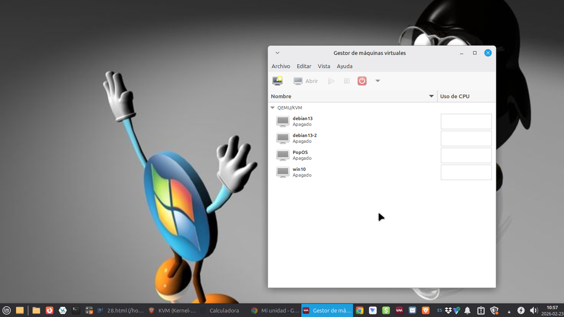Screen dimensions: 564x317
Task: Open the shutdown options dropdown arrow
Action: click(377, 81)
